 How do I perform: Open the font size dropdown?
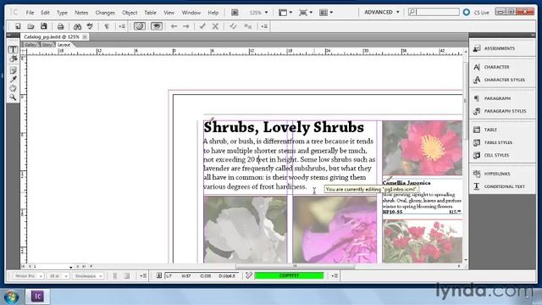point(58,276)
